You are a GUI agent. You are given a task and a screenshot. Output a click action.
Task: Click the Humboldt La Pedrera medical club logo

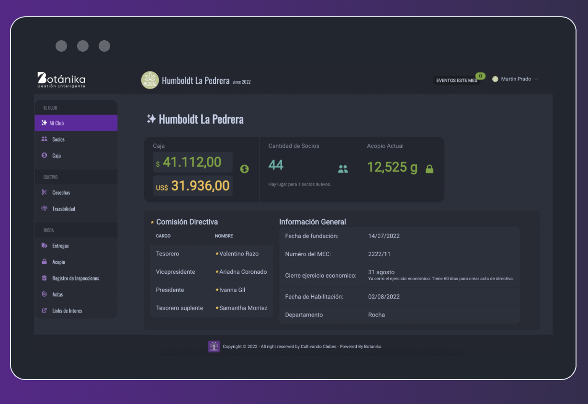pos(150,80)
